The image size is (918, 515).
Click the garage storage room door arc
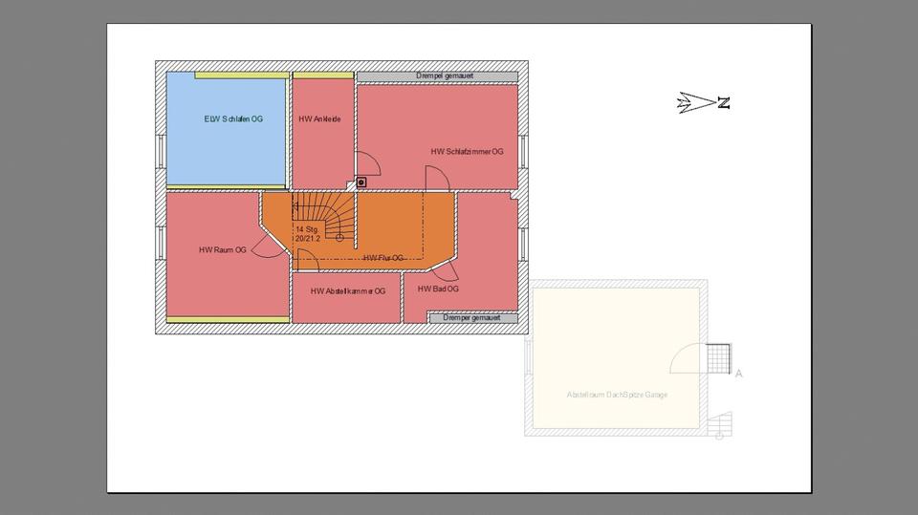[x=688, y=359]
